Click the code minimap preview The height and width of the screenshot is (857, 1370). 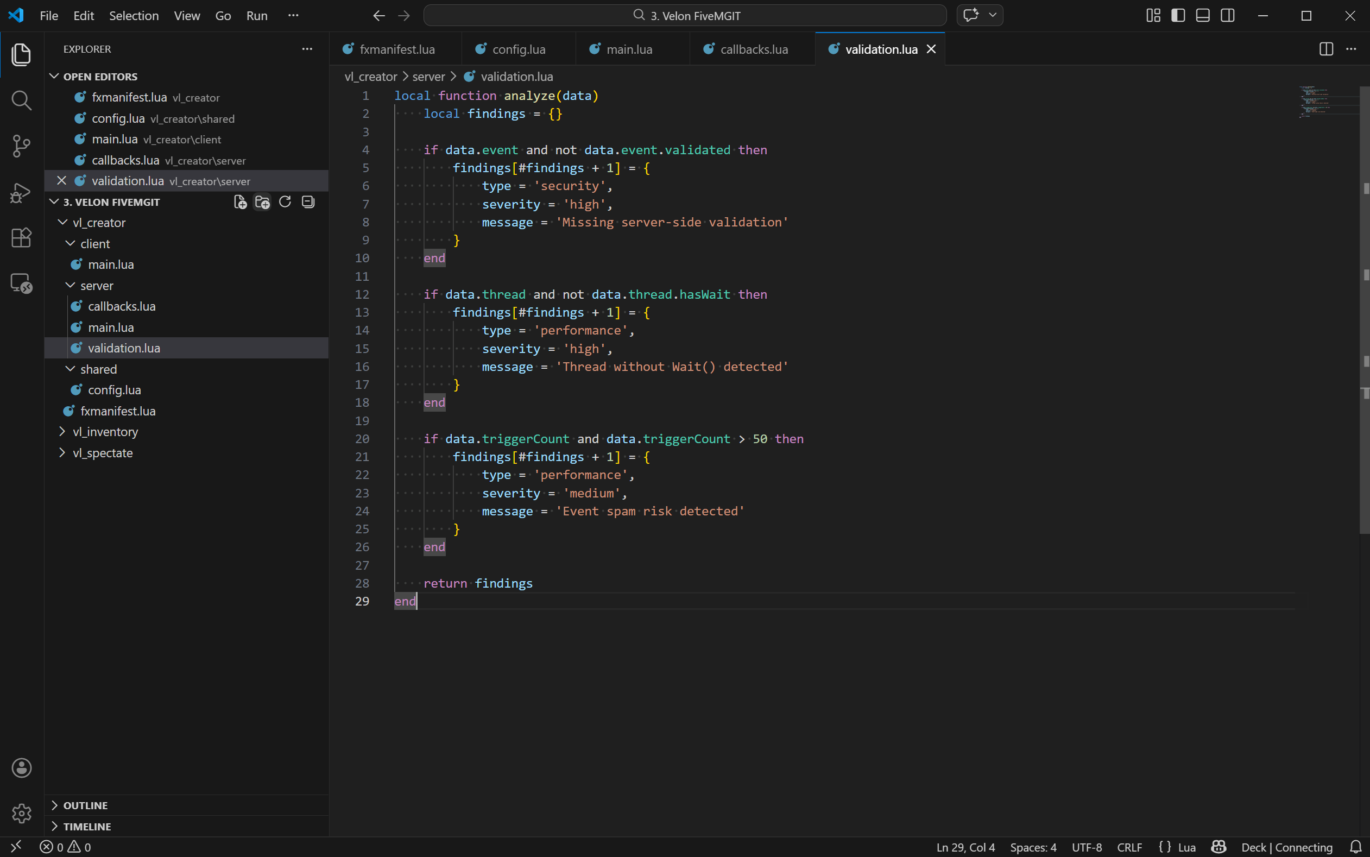tap(1328, 102)
